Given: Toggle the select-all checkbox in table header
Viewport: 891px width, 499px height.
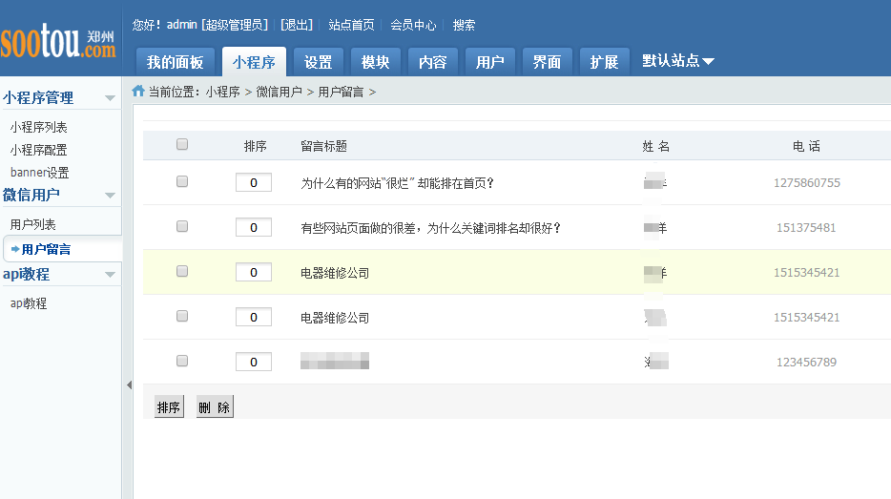Looking at the screenshot, I should coord(182,145).
